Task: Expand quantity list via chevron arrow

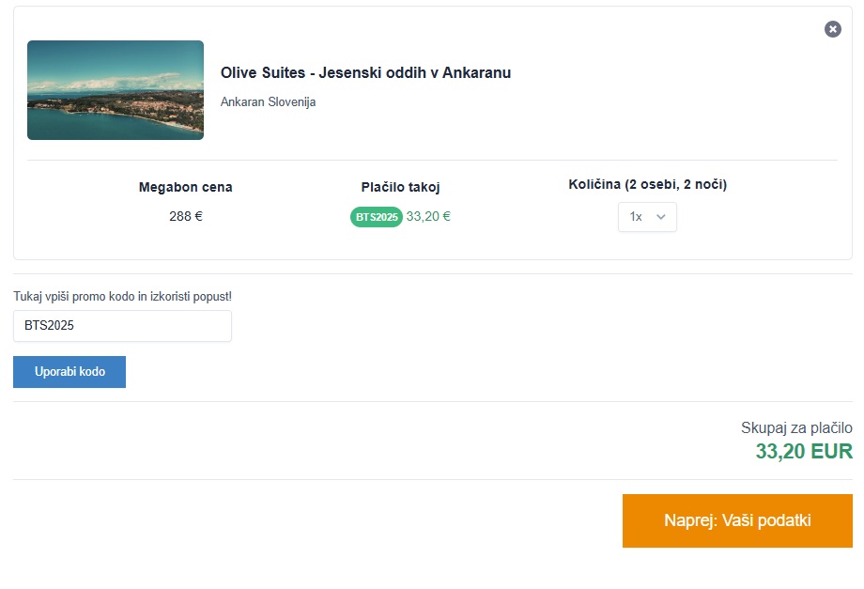Action: [661, 217]
